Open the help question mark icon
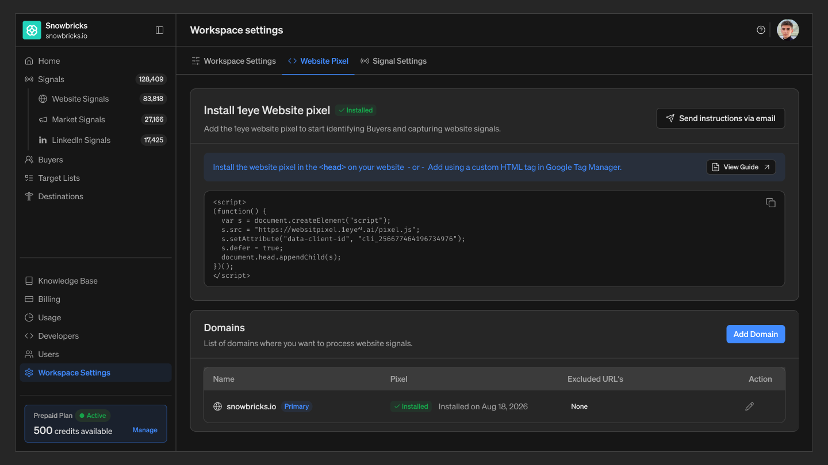 click(x=761, y=30)
